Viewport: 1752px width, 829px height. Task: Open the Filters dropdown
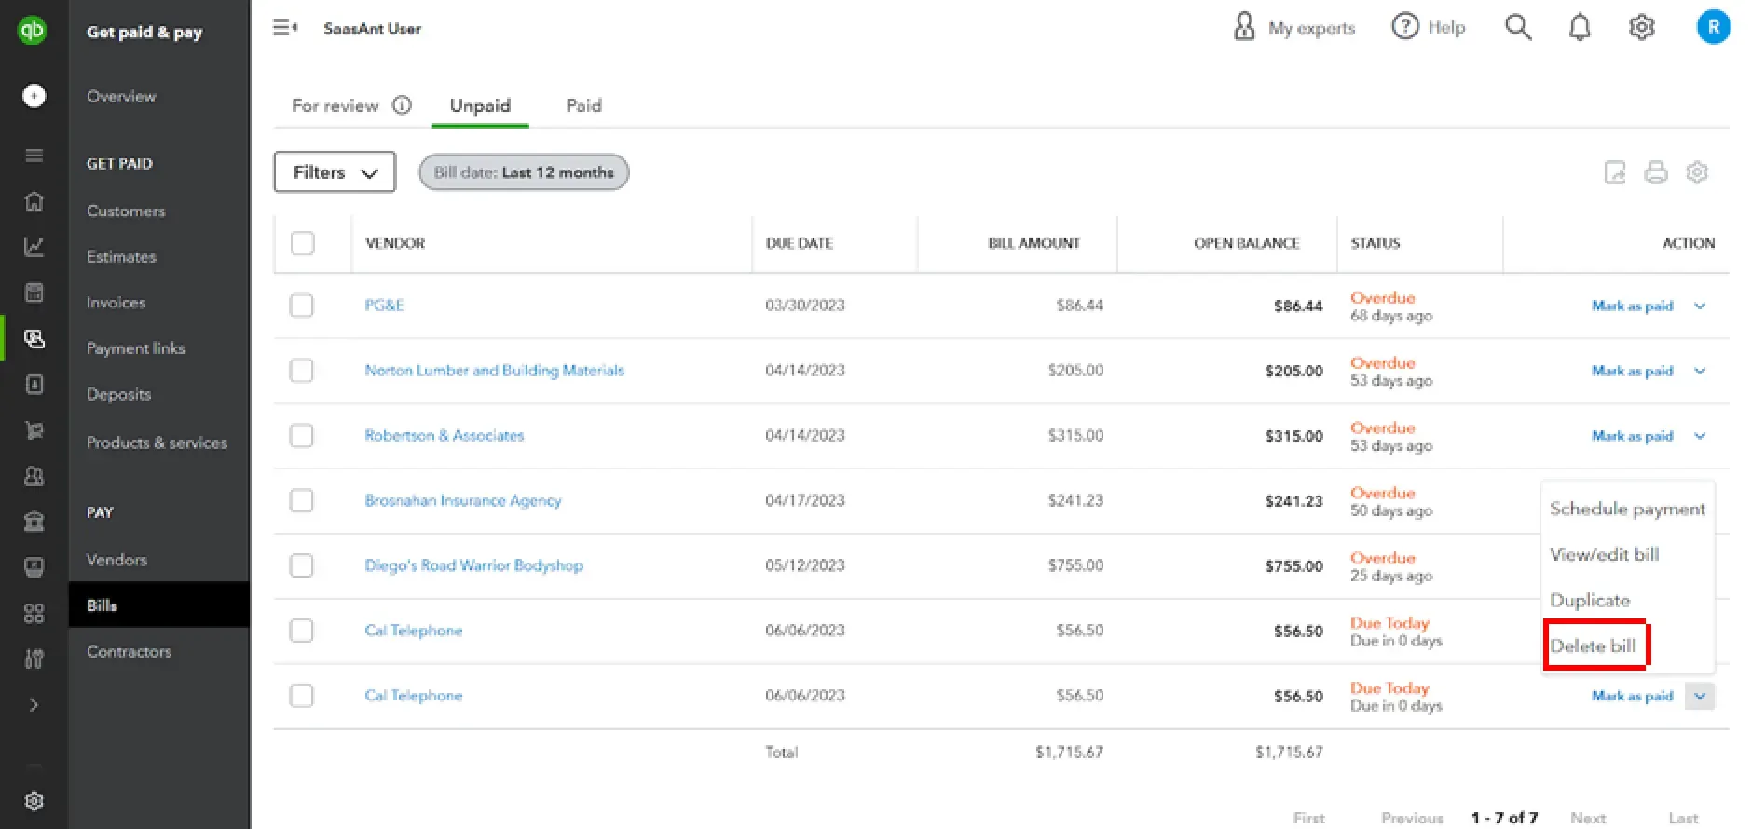pyautogui.click(x=335, y=172)
